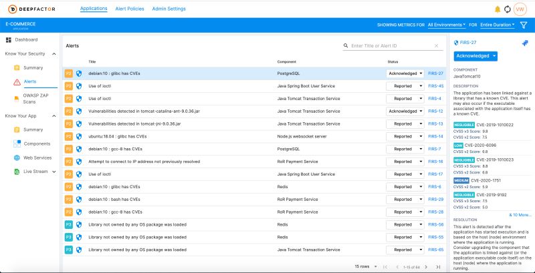This screenshot has width=535, height=273.
Task: Click the P2 badge on FIRS-27 row
Action: [x=69, y=73]
